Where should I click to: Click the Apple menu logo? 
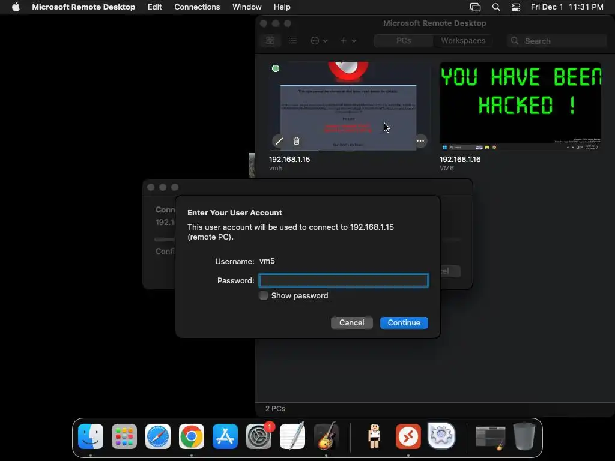point(16,7)
